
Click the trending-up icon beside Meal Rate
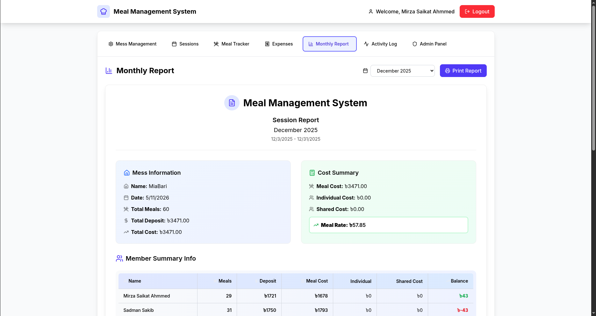(316, 225)
